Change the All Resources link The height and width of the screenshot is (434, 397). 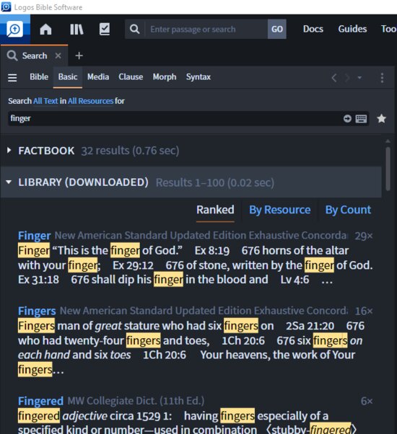[91, 101]
